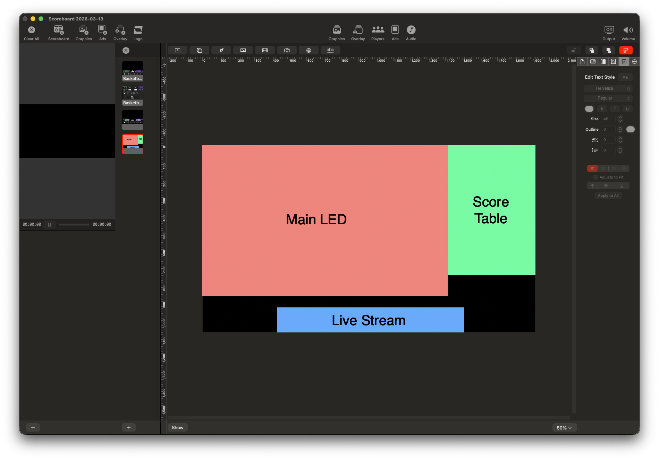This screenshot has width=659, height=460.
Task: Click the film strip video tool
Action: tap(265, 50)
